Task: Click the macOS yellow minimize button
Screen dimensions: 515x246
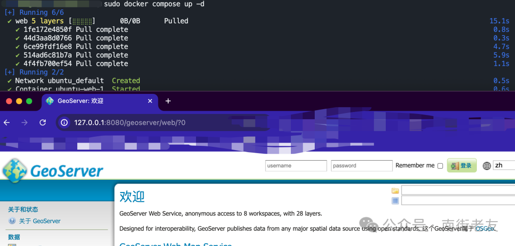Action: (x=19, y=101)
